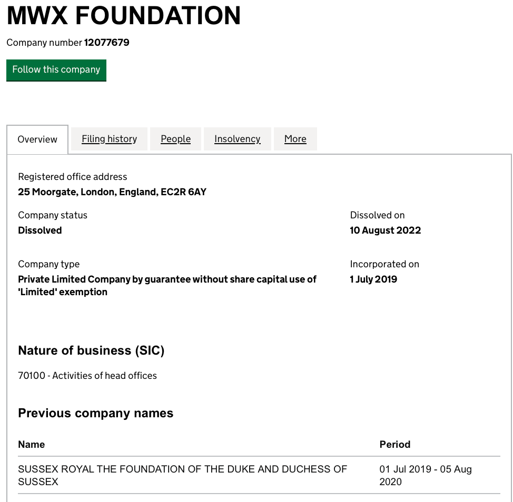Click the Private Limited Company type text
The height and width of the screenshot is (502, 513).
point(167,285)
